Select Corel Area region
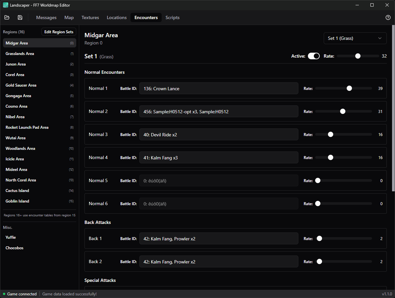The image size is (395, 298). click(39, 75)
